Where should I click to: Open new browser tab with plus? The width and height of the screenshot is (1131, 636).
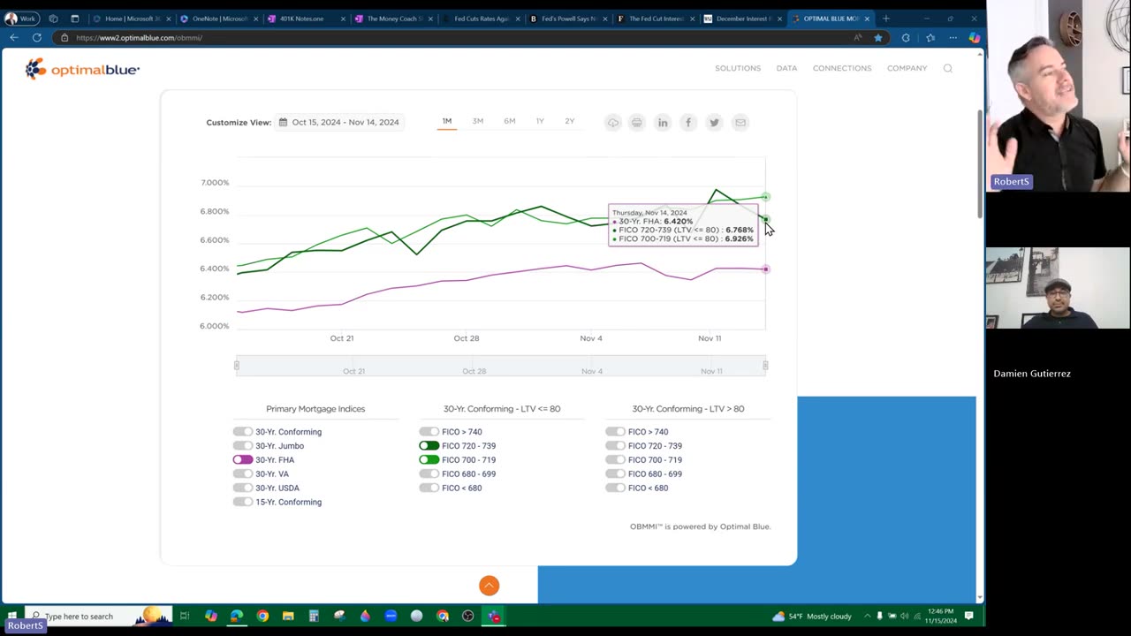pos(886,19)
